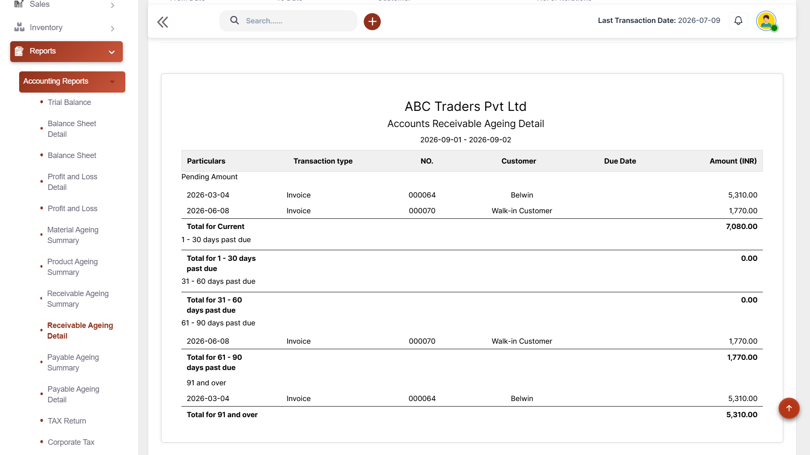Click the Last Transaction Date text

coord(659,20)
